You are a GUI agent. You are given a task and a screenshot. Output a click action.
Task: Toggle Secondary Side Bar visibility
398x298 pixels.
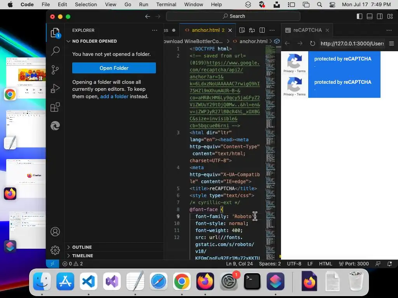coord(380,16)
